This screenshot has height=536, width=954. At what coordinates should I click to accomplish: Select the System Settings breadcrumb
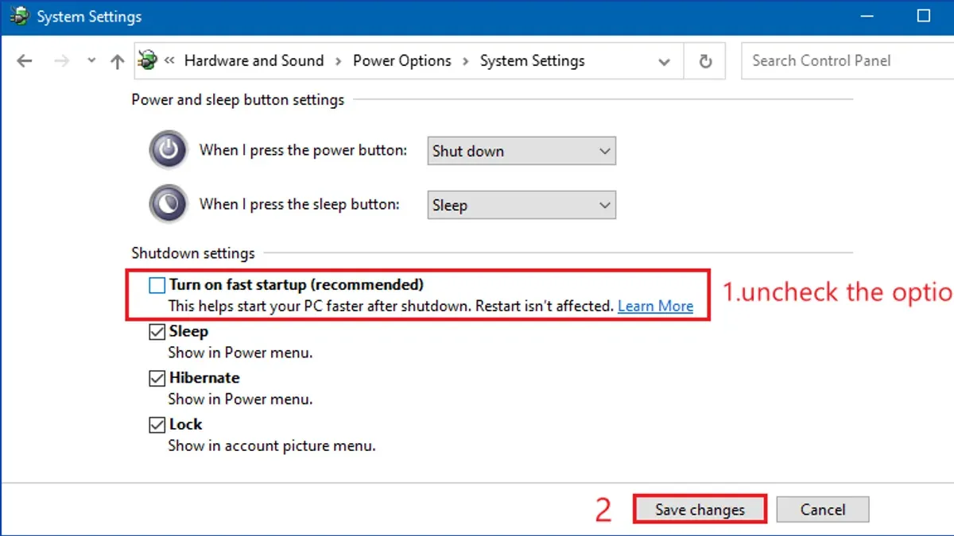[533, 60]
